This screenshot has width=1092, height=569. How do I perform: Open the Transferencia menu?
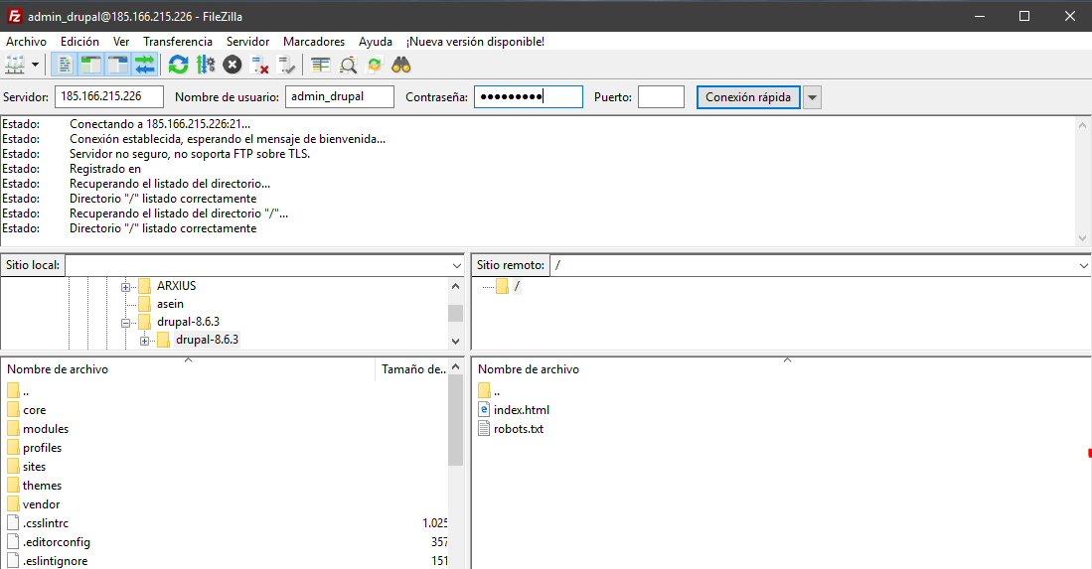tap(178, 42)
